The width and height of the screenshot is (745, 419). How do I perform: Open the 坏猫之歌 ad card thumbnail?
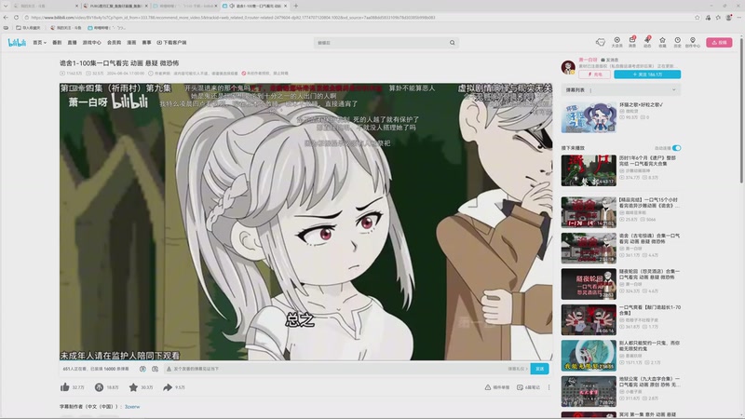click(x=589, y=117)
